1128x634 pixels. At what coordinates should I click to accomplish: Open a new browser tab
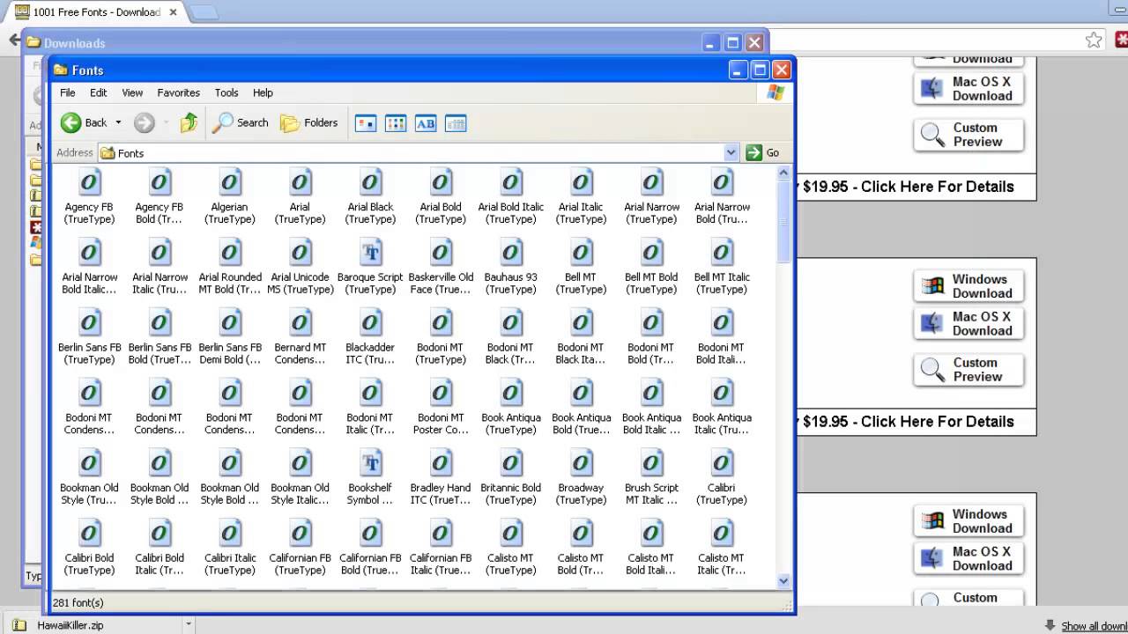(204, 12)
